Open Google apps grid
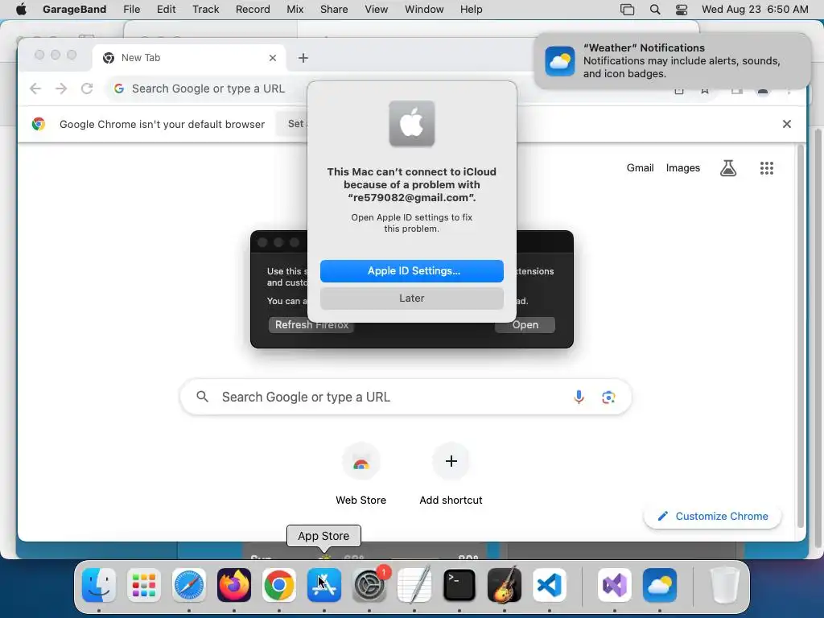This screenshot has width=824, height=618. [767, 168]
